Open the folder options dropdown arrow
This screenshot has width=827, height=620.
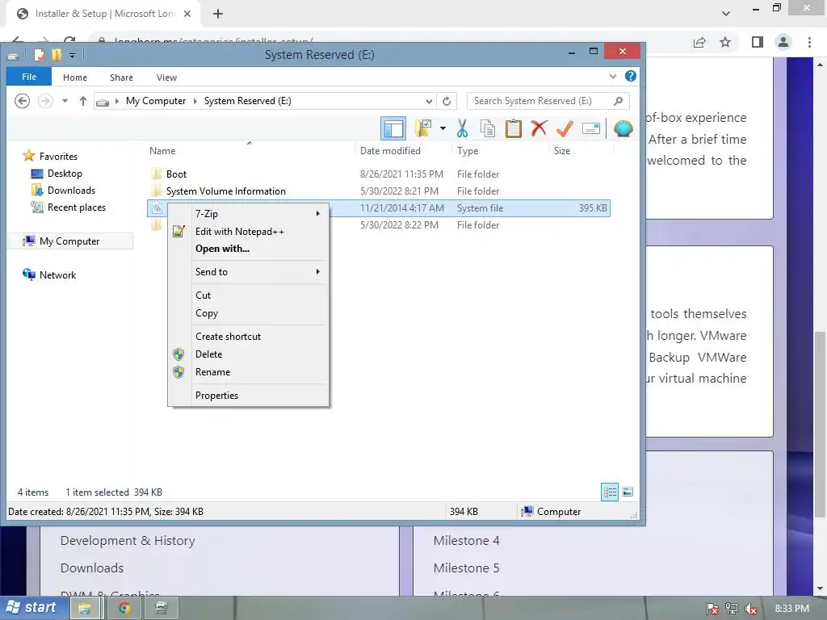tap(443, 128)
